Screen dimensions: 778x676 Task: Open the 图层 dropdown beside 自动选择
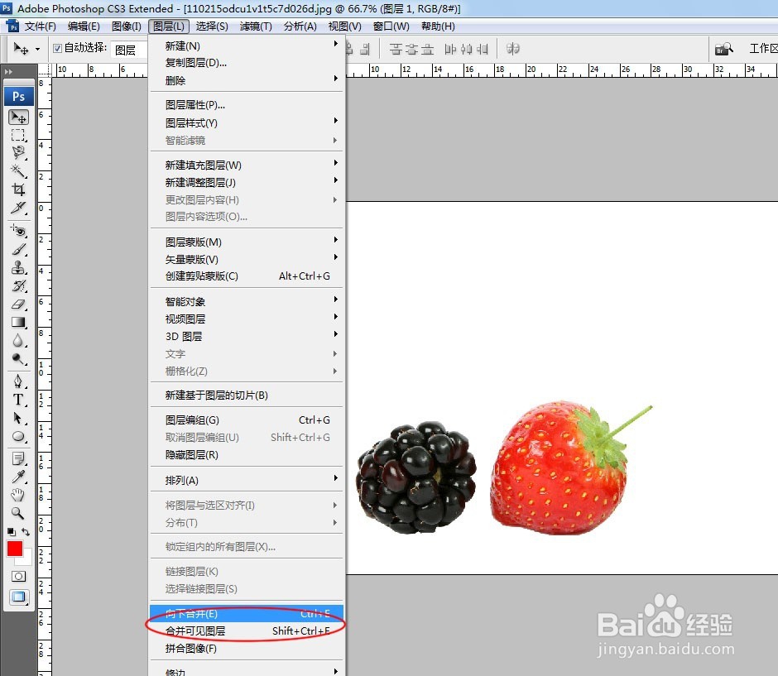click(x=126, y=48)
